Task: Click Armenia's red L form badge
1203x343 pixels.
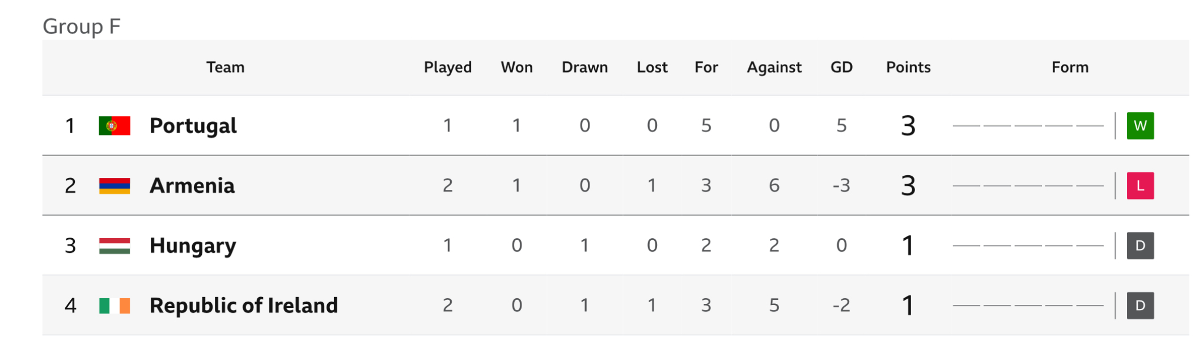Action: [1140, 186]
